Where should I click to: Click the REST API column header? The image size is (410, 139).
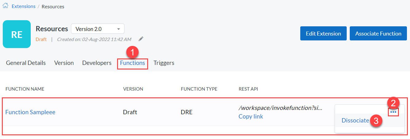tap(248, 89)
